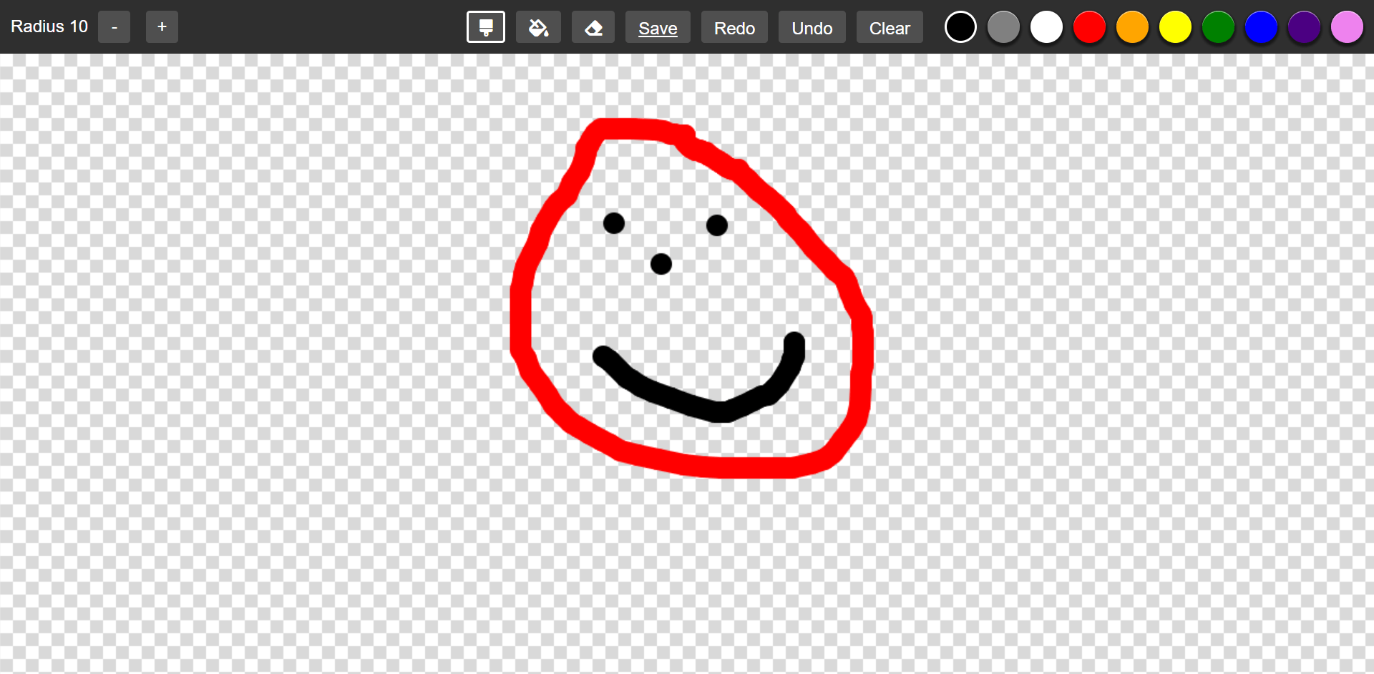The image size is (1374, 674).
Task: Increase the brush radius
Action: [162, 26]
